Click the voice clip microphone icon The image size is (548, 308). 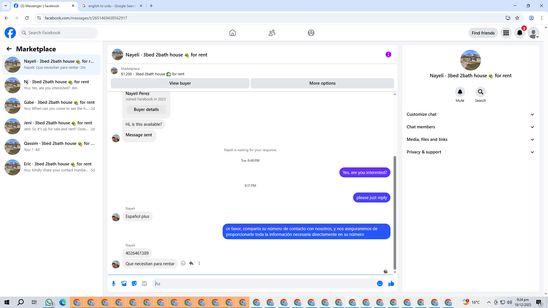click(x=114, y=283)
